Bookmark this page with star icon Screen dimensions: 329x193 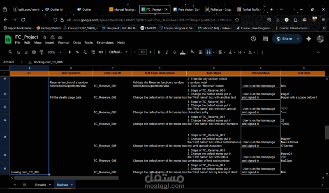pyautogui.click(x=237, y=20)
